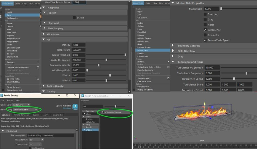Click the 'Click Here' update link
The height and width of the screenshot is (149, 257).
(67, 108)
